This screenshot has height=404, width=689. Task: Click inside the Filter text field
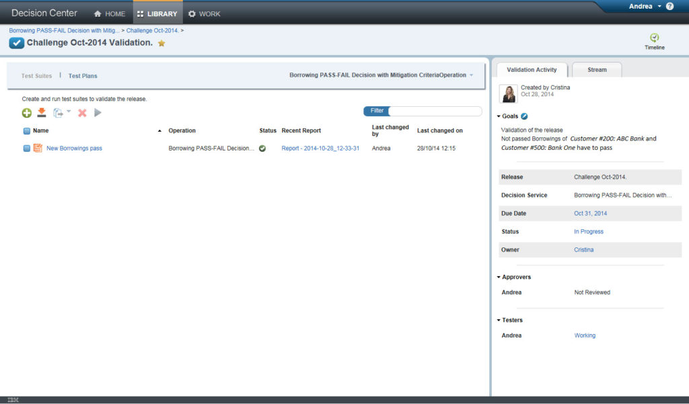tap(435, 111)
